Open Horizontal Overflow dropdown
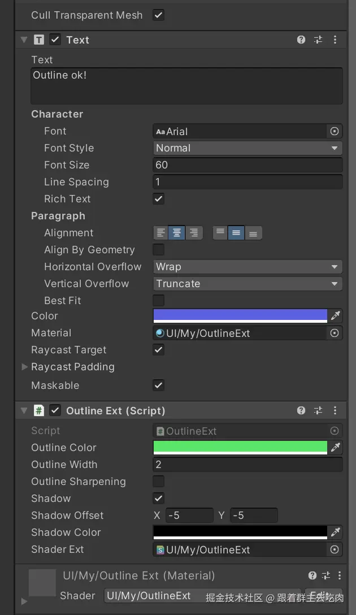The image size is (356, 615). [x=248, y=267]
